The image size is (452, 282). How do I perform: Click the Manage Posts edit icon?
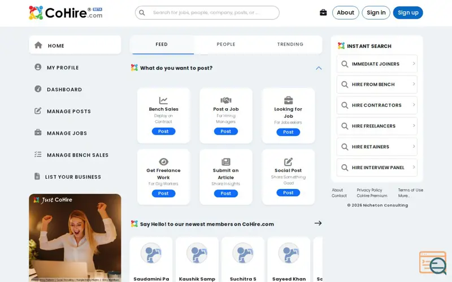[x=38, y=111]
